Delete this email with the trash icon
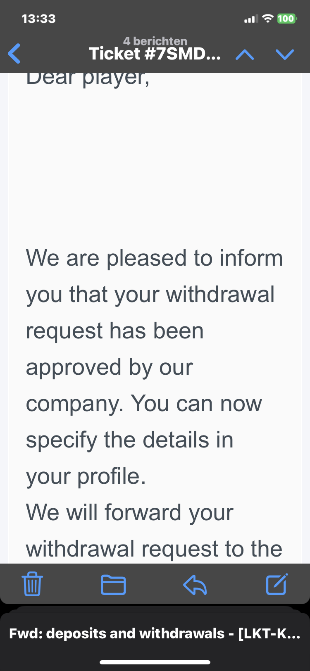Screen dimensions: 310x671 [32, 584]
